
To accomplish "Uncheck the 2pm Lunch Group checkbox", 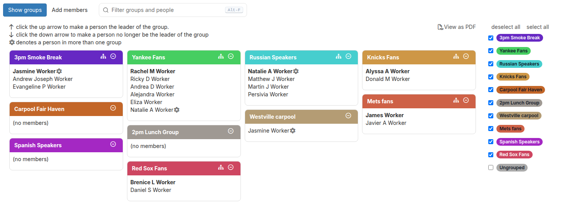I will pyautogui.click(x=491, y=103).
